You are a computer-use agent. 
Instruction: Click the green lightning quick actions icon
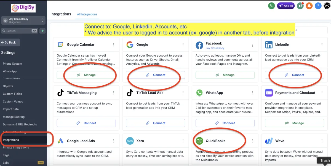point(42,31)
